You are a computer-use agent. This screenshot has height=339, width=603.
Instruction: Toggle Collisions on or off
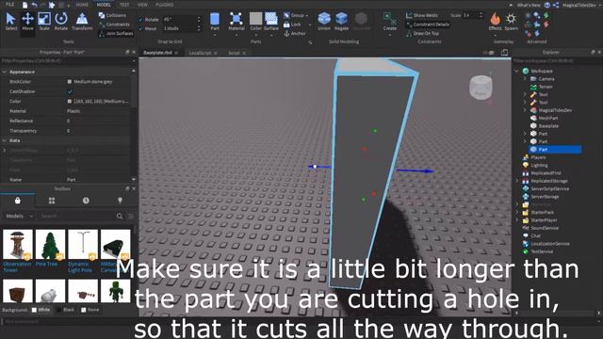112,15
